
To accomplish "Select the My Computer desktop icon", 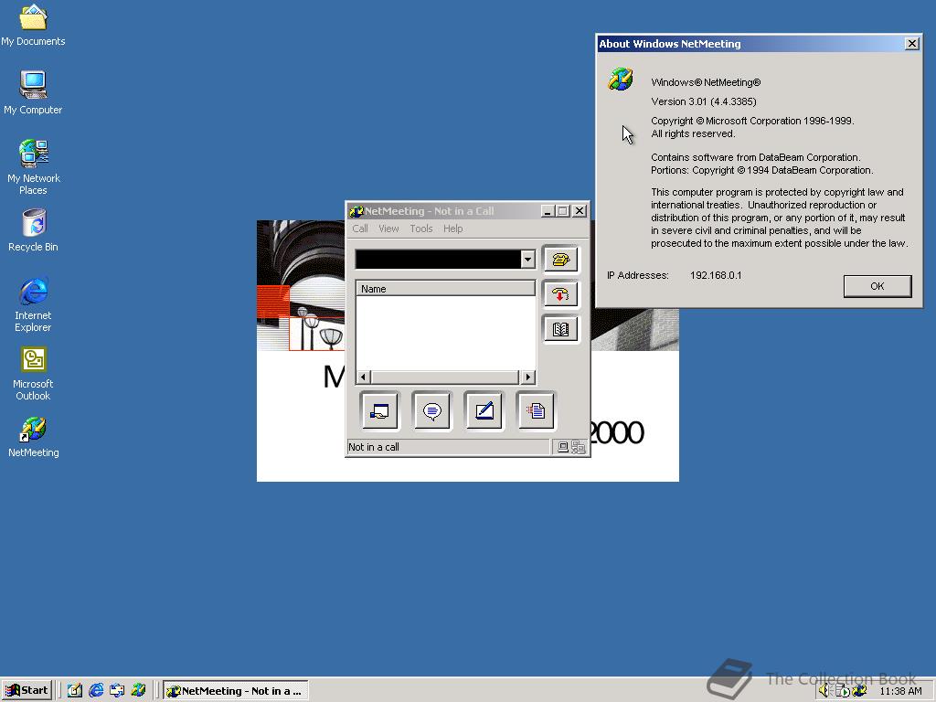I will click(33, 93).
